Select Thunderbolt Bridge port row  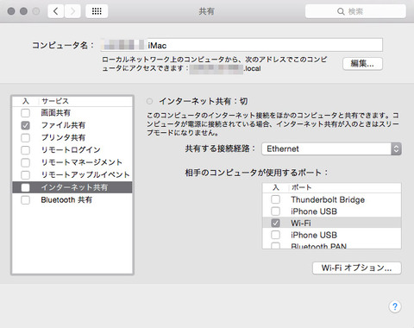click(x=332, y=199)
